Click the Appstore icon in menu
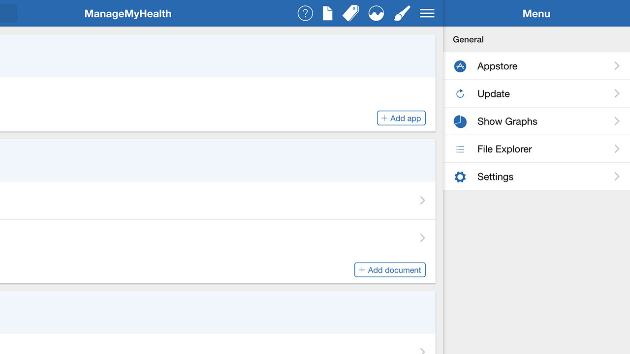630x354 pixels. [x=460, y=66]
